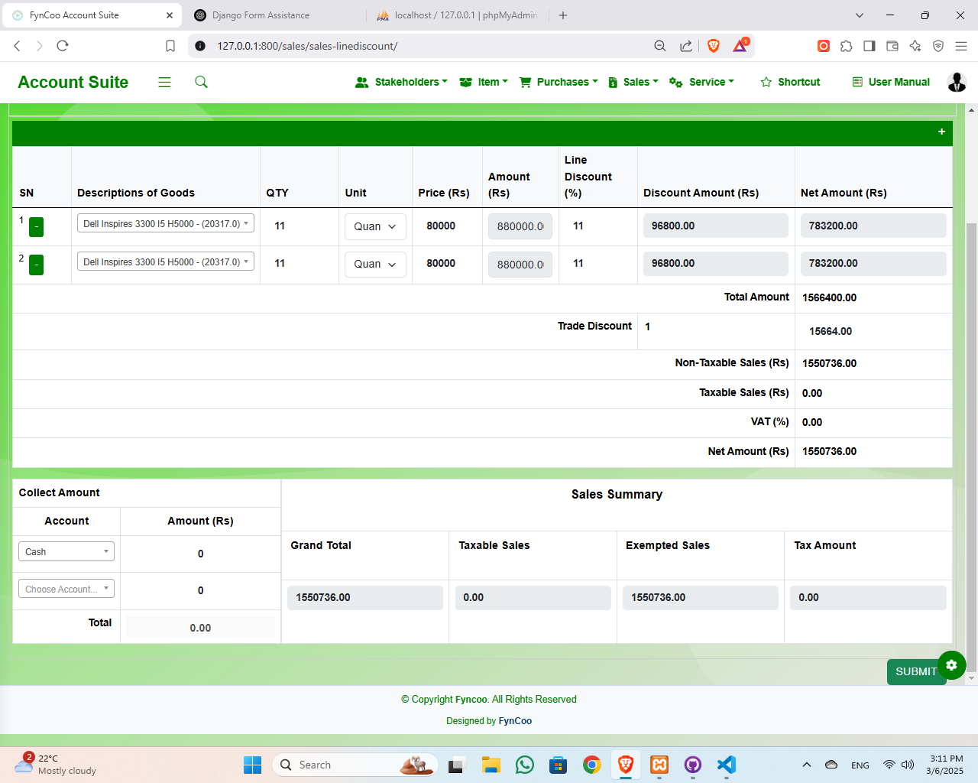This screenshot has height=783, width=978.
Task: Open the weather widget showing 22°C
Action: 57,765
